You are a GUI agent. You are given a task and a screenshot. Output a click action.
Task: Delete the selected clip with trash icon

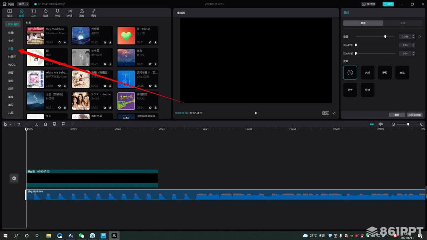tap(45, 124)
